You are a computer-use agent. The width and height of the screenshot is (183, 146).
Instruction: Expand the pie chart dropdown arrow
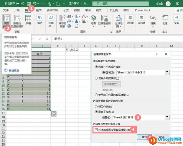click(72, 26)
